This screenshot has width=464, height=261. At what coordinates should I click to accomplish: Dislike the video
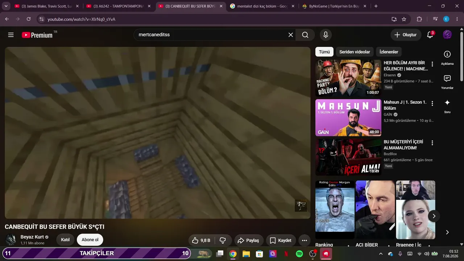(x=223, y=240)
